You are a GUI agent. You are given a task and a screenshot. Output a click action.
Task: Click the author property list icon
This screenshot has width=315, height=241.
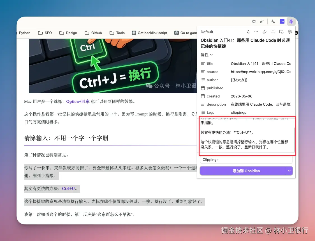tap(203, 80)
